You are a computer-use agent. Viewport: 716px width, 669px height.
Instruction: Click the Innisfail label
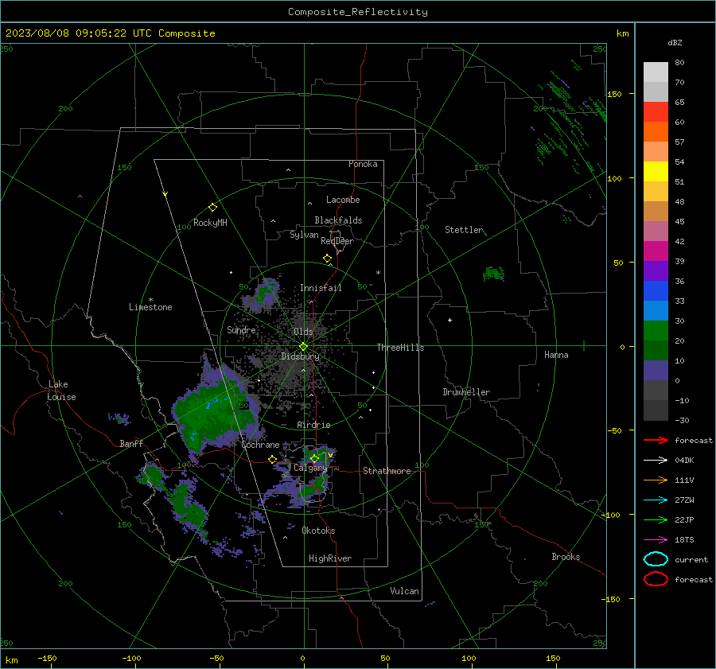321,288
